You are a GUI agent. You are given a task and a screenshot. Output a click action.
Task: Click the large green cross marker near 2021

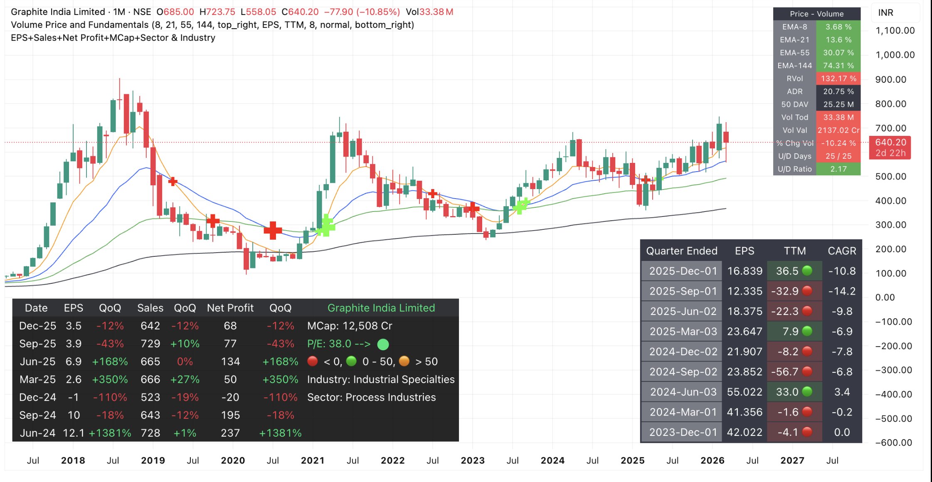[x=326, y=225]
